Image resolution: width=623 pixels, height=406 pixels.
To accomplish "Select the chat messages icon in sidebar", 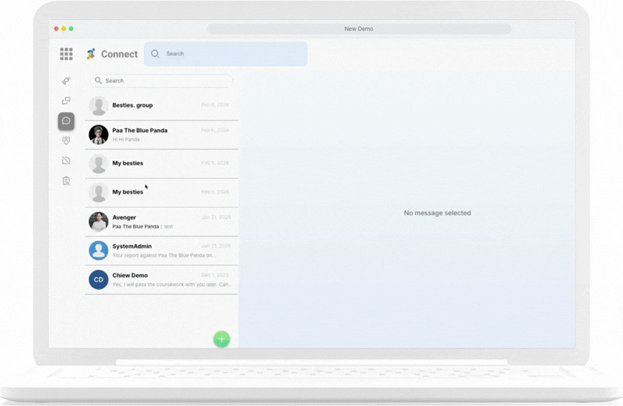I will [66, 121].
